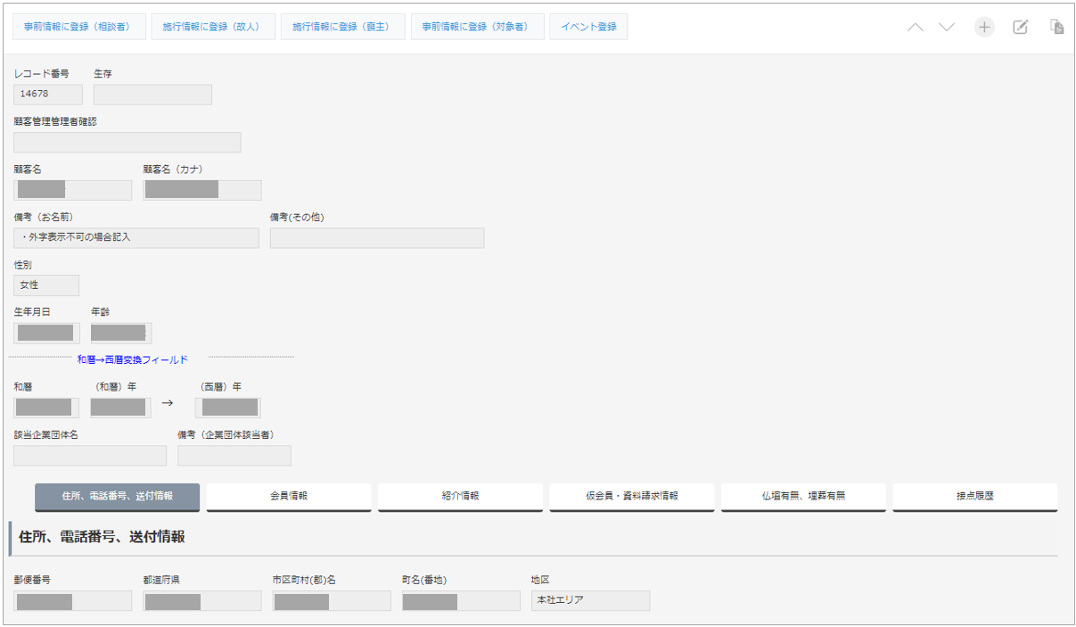Select 施行情報に登録（喪主） button

[342, 27]
